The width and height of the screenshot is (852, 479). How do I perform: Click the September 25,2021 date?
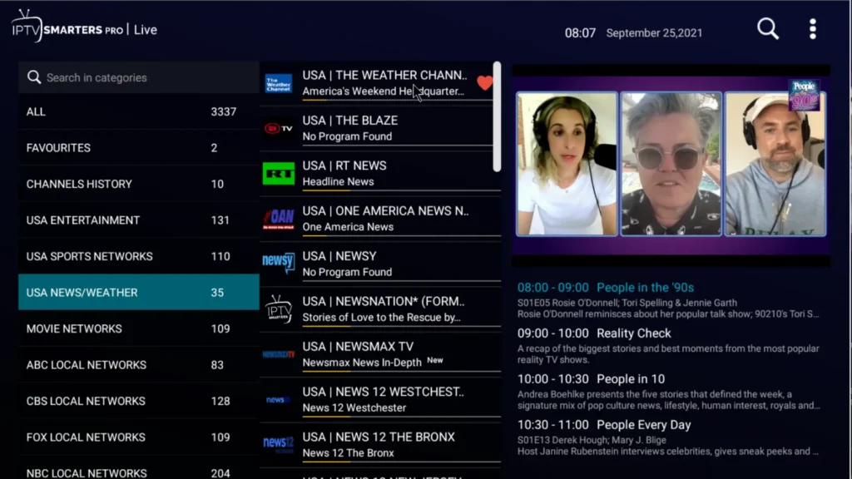coord(654,33)
